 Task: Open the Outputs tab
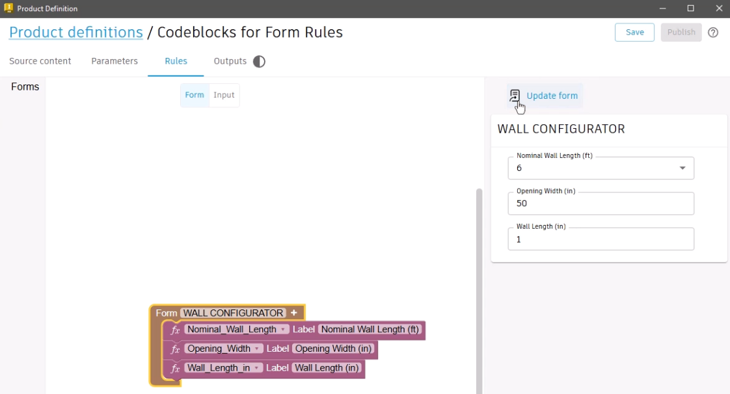(x=230, y=61)
